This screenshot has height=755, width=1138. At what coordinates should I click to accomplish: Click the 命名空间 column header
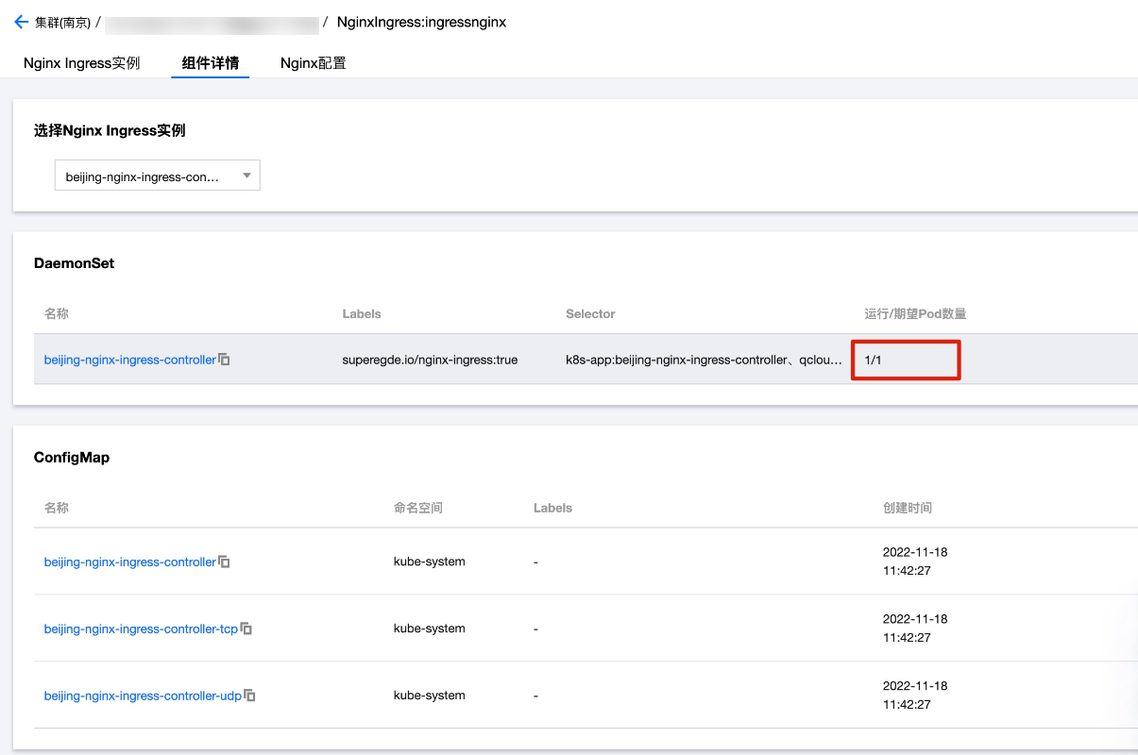pyautogui.click(x=417, y=508)
